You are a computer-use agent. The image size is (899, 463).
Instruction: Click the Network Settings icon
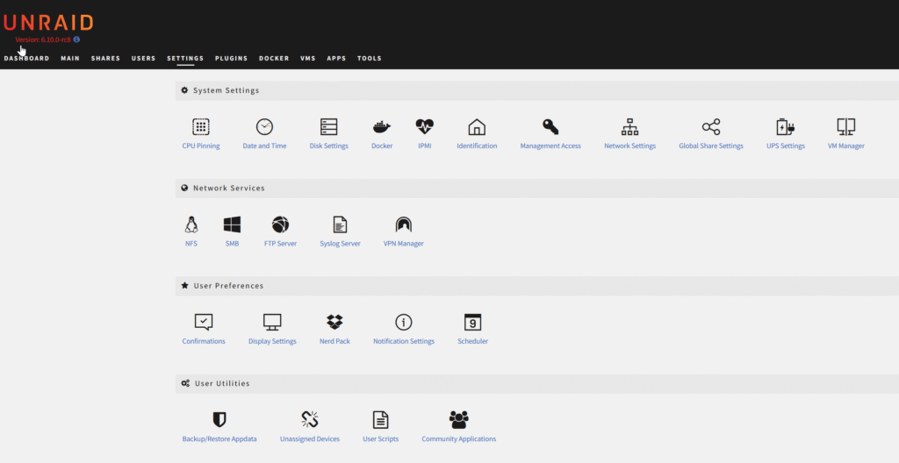(629, 127)
